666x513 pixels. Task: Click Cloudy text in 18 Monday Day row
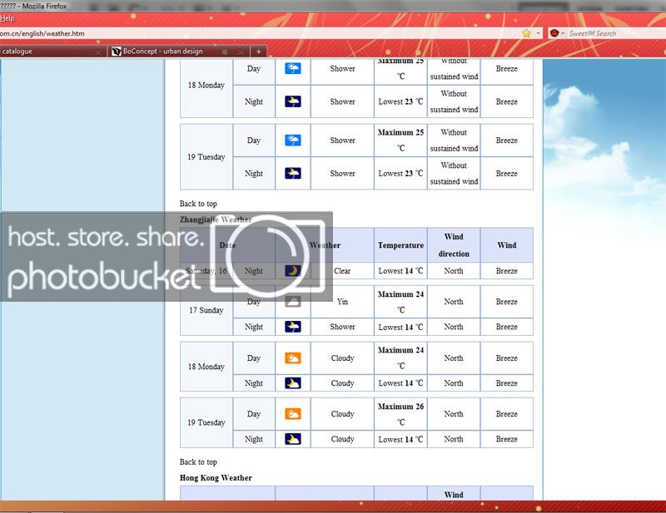[342, 358]
